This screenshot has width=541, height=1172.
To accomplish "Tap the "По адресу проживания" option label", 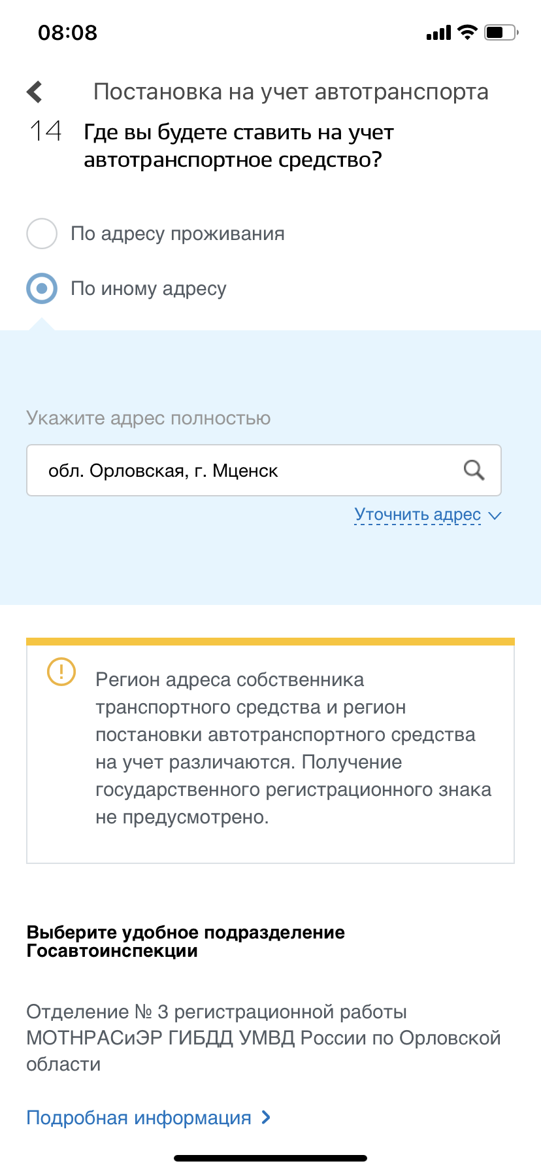I will pos(178,233).
